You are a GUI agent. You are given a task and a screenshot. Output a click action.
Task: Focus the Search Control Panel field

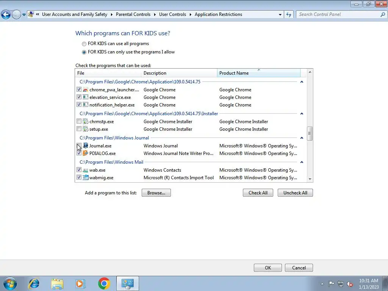(339, 14)
